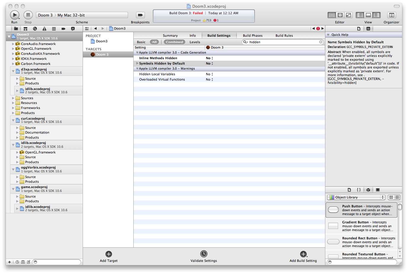Expand the Sources folder

click(x=13, y=98)
